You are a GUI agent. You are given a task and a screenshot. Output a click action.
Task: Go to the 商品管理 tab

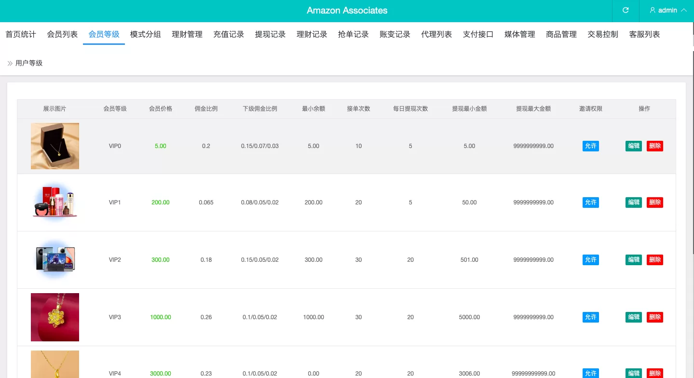tap(561, 34)
